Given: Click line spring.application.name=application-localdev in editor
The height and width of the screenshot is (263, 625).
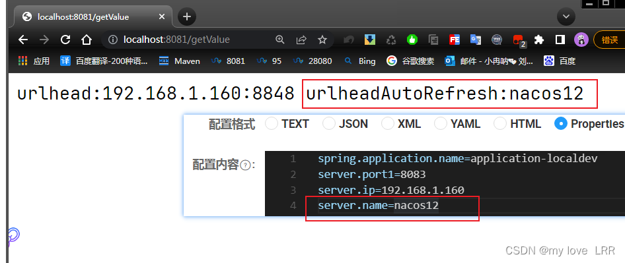Looking at the screenshot, I should click(458, 159).
